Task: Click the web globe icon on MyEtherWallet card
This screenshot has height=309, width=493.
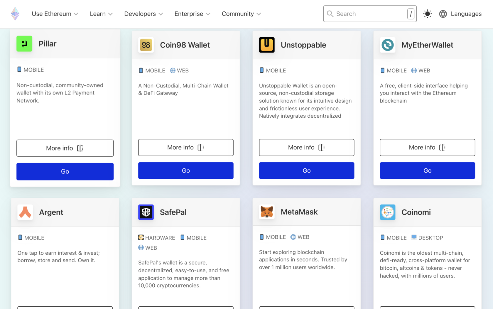Action: tap(414, 70)
